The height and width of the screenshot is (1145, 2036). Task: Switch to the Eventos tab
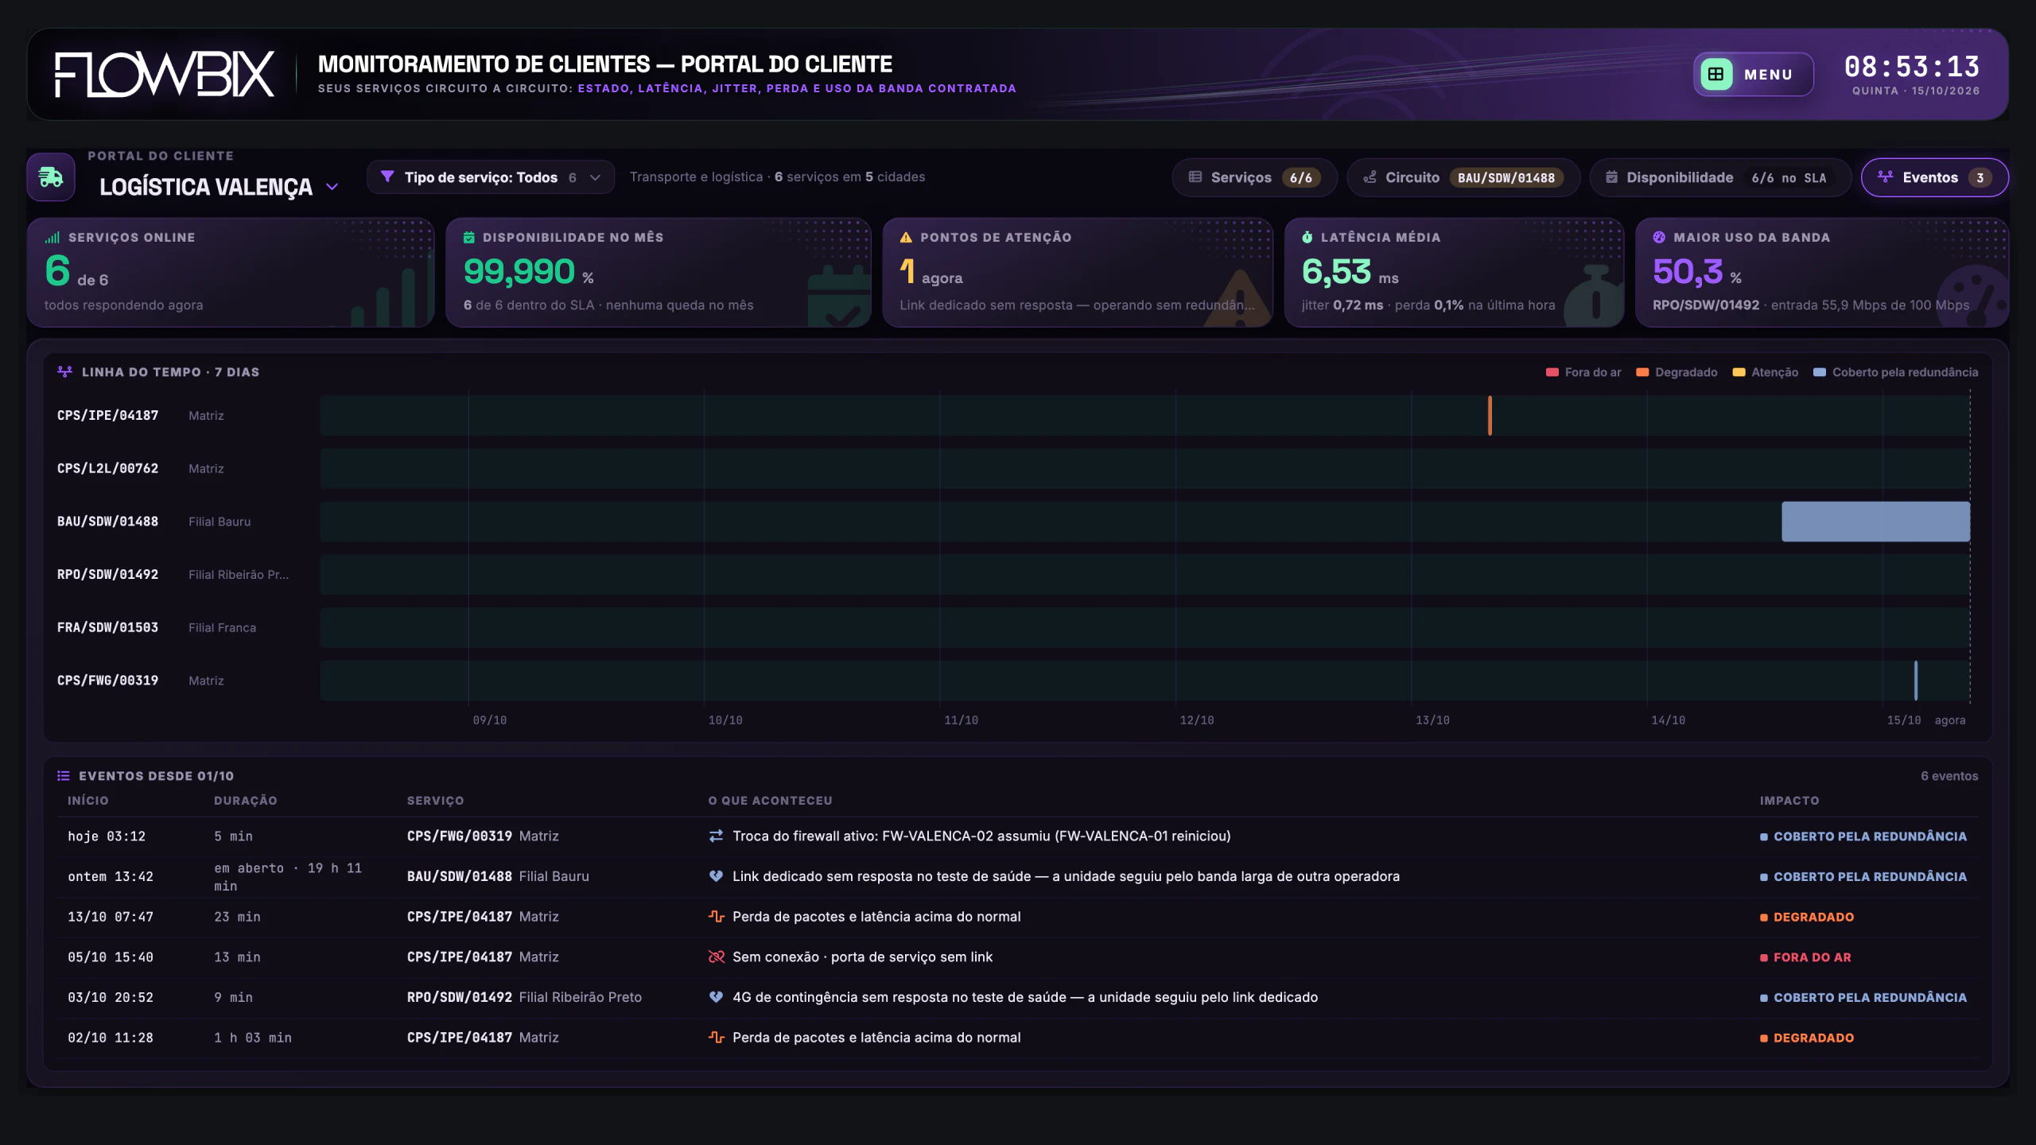(1934, 177)
